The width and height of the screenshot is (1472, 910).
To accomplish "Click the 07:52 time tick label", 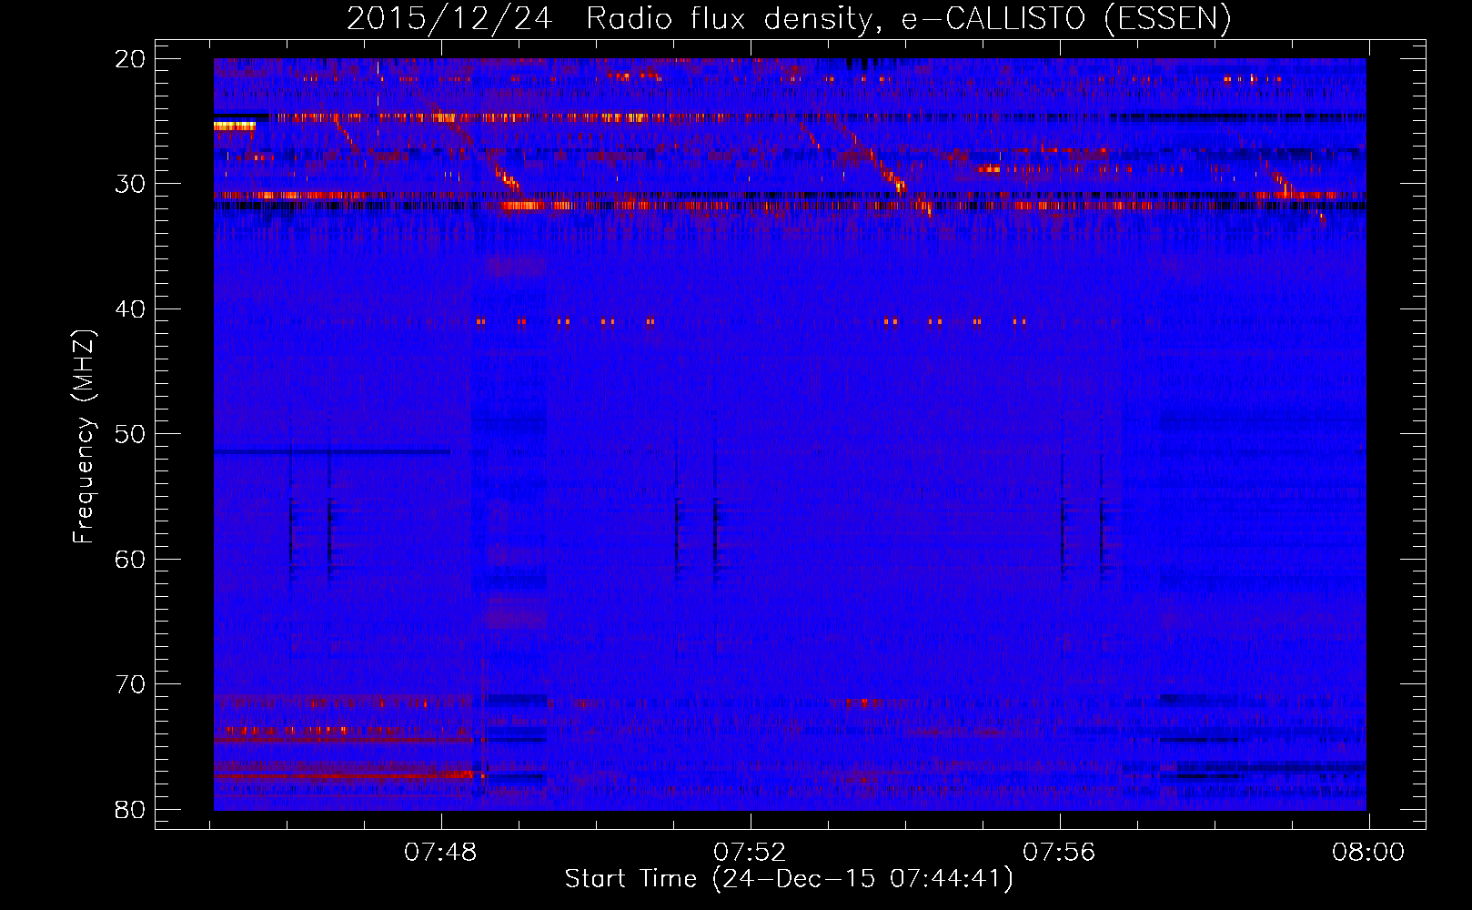I will pos(751,853).
